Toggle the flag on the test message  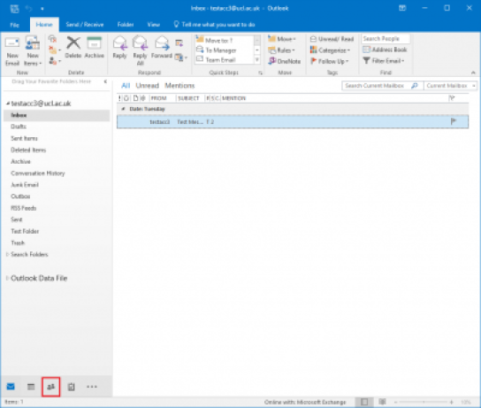click(454, 121)
